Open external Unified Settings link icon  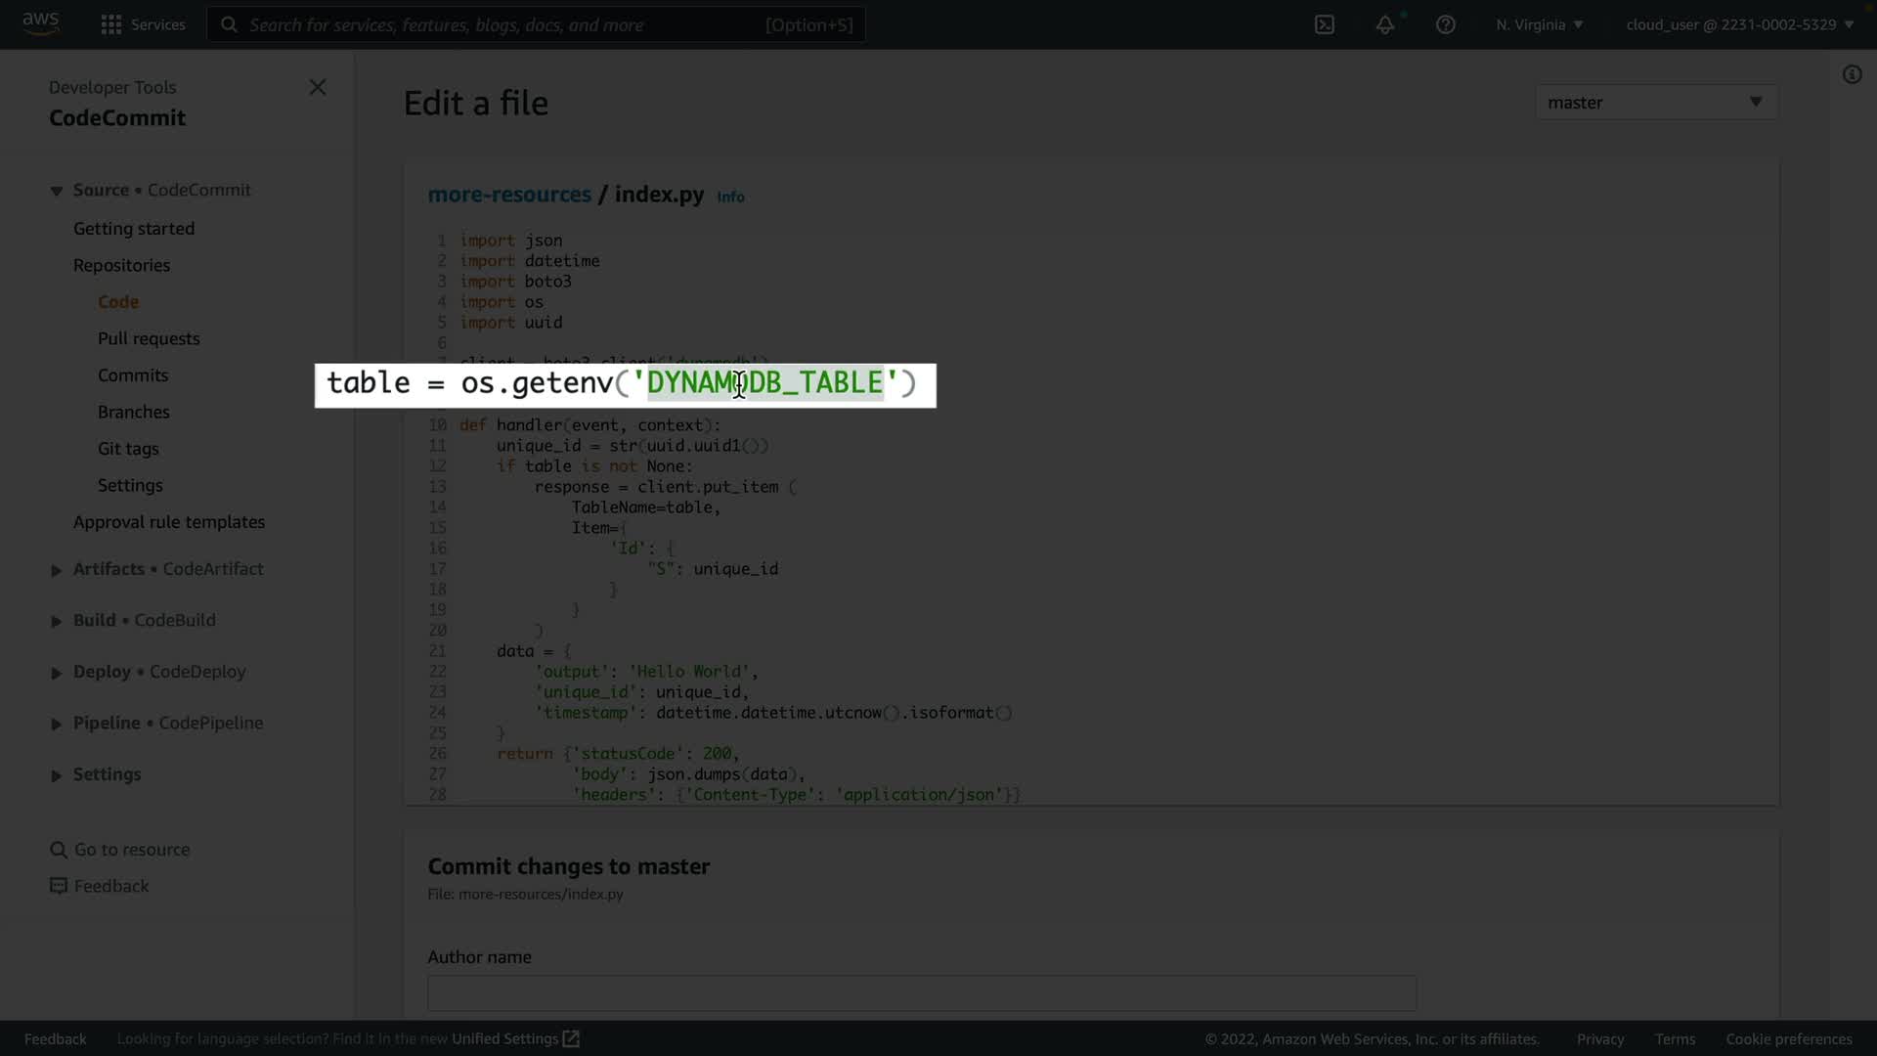tap(571, 1038)
